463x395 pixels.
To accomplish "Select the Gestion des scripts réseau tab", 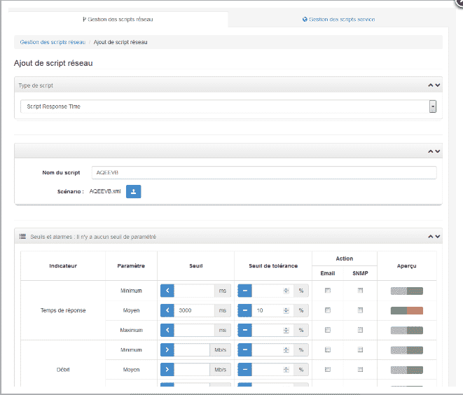I will 118,20.
